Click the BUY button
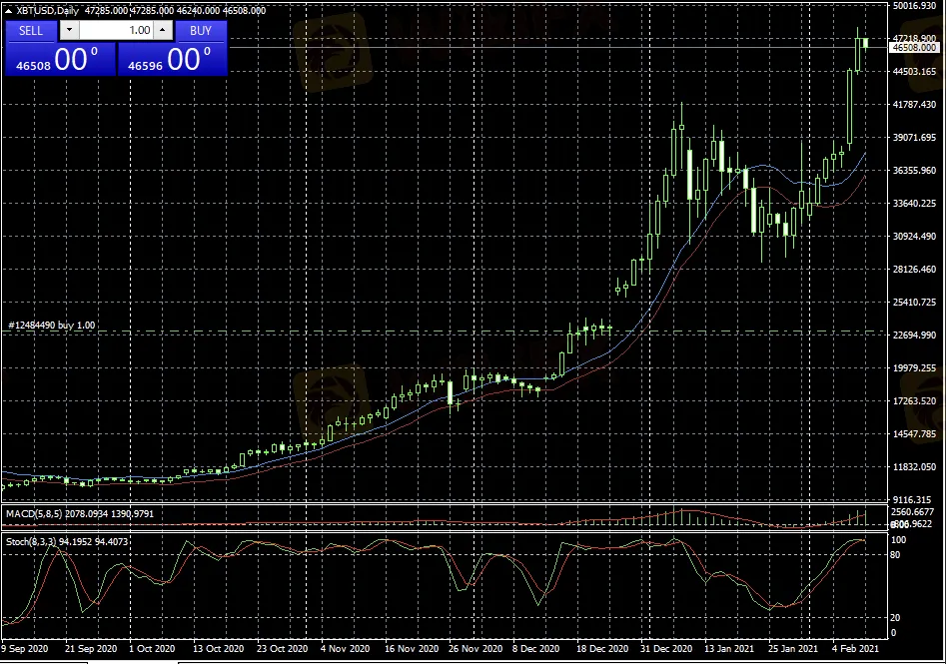 click(x=201, y=30)
